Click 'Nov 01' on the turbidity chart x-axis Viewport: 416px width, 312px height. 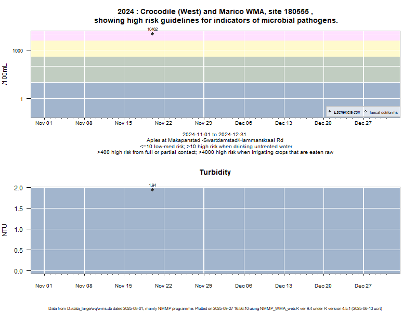tap(44, 286)
